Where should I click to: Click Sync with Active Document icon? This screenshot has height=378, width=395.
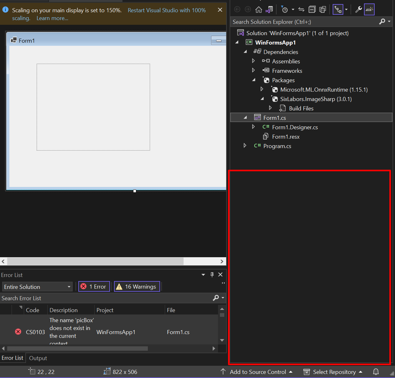(301, 9)
